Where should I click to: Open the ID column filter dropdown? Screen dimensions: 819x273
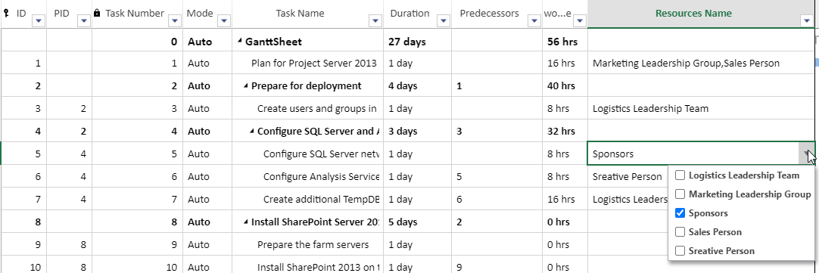click(x=39, y=20)
